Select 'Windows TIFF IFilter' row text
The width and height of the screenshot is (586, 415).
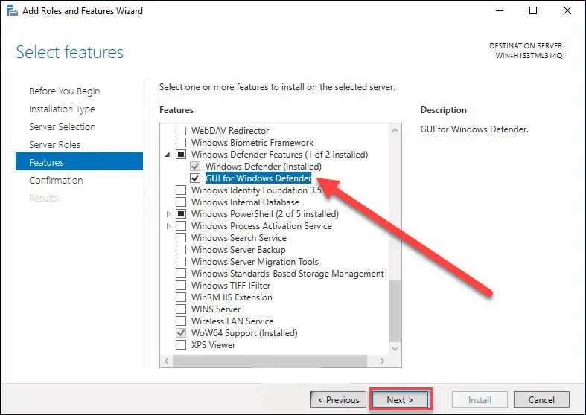click(231, 286)
